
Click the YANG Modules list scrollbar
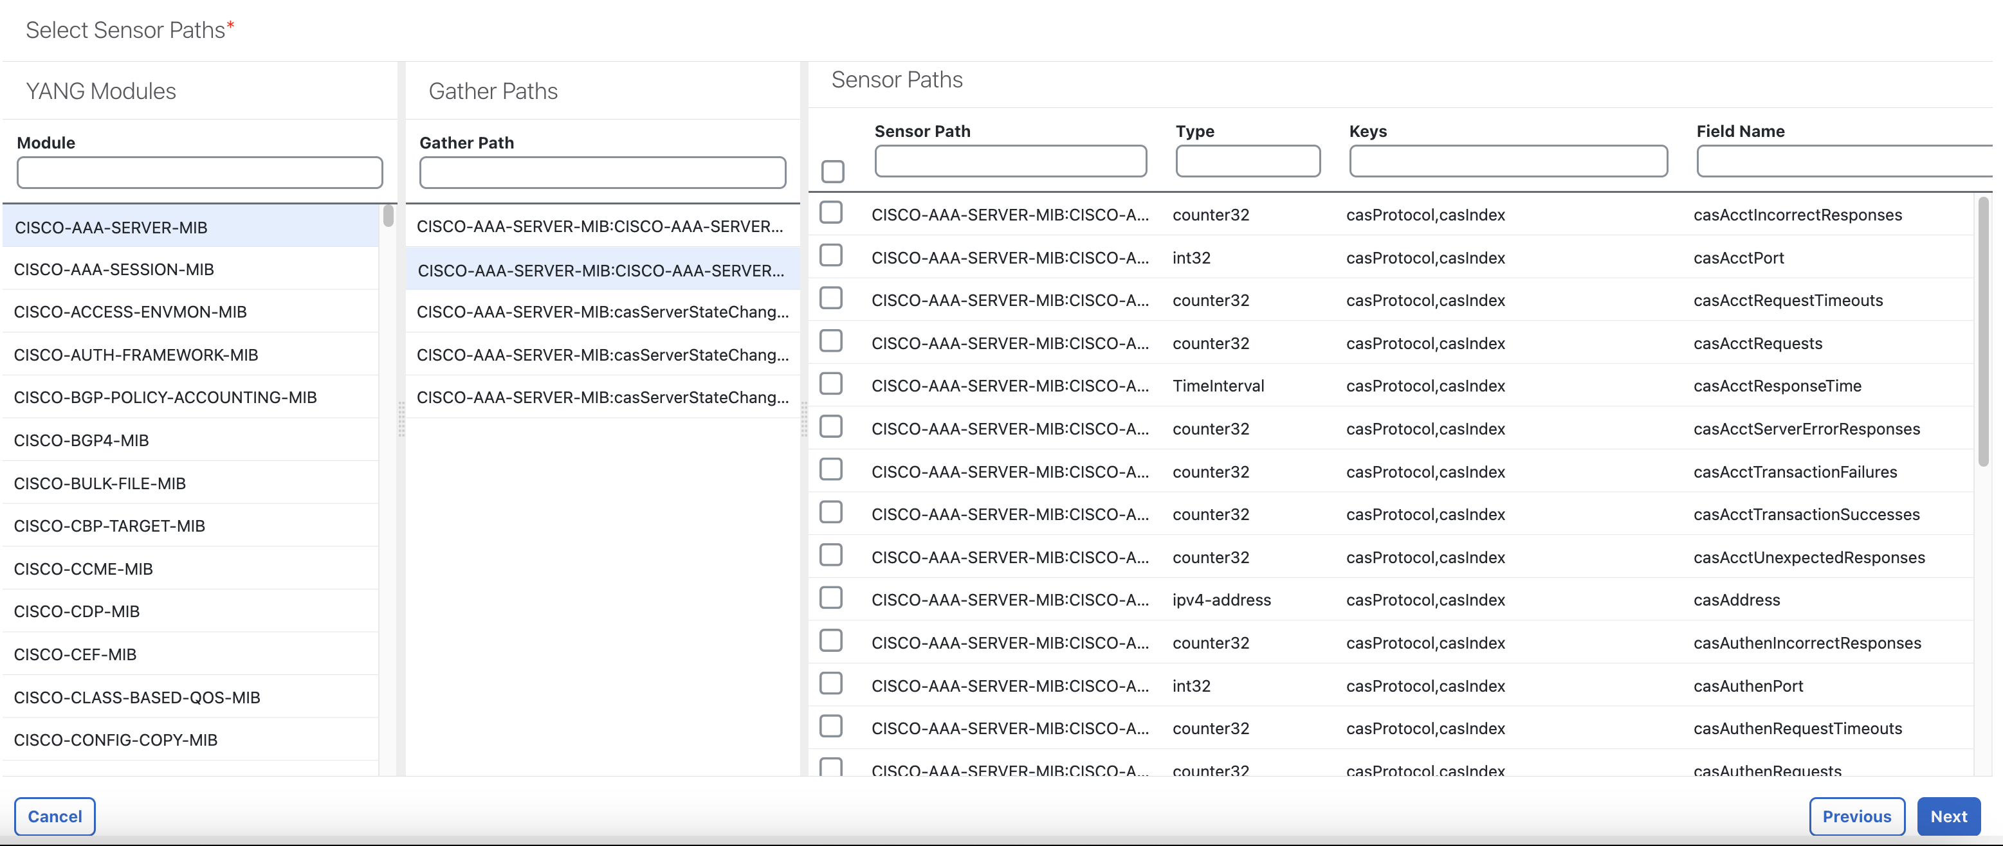pyautogui.click(x=388, y=215)
